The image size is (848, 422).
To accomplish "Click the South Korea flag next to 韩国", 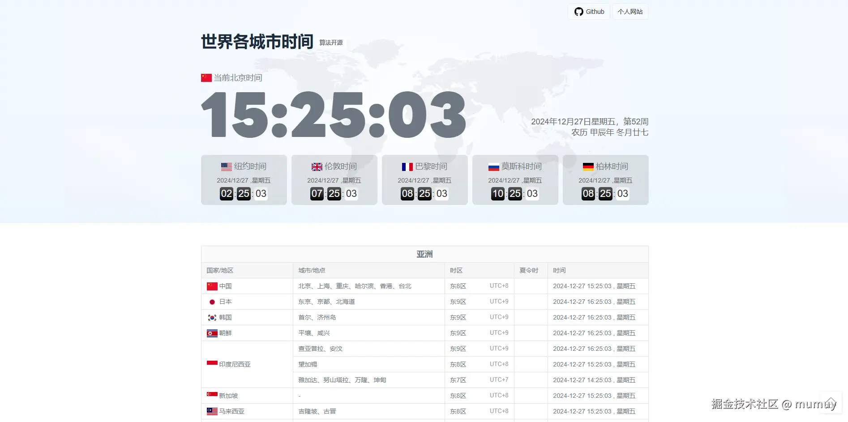I will (211, 317).
